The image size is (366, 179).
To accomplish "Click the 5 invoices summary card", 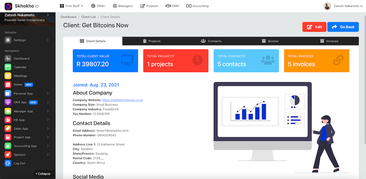I will click(316, 61).
